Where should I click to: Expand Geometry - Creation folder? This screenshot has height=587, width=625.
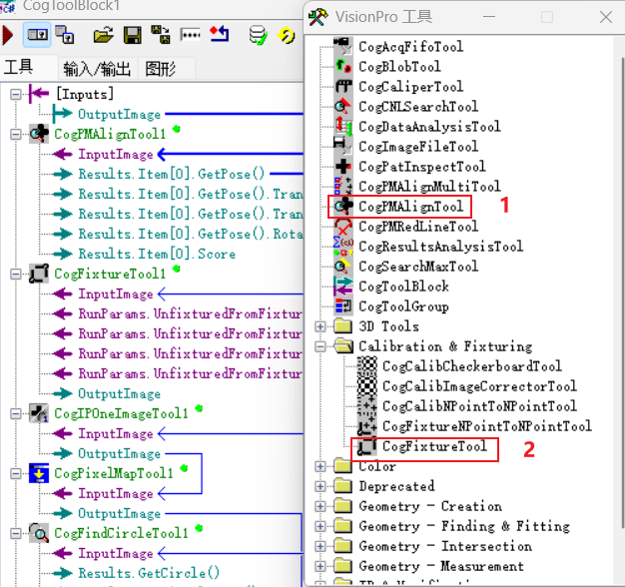click(x=320, y=506)
